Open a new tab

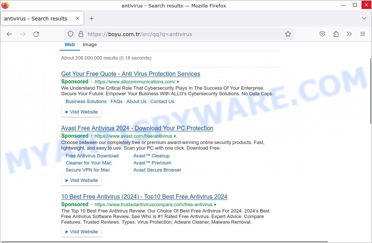pyautogui.click(x=91, y=19)
